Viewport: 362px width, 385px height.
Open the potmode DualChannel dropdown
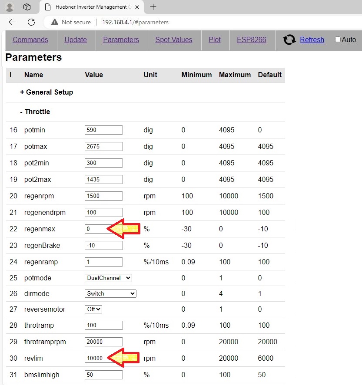[x=108, y=278]
